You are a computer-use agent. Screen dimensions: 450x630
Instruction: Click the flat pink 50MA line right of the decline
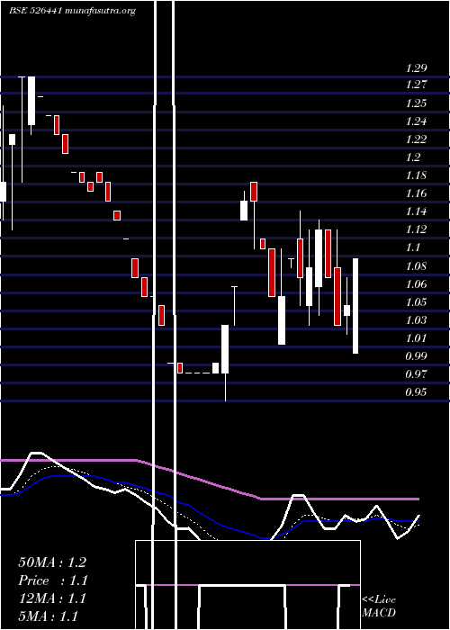(x=340, y=499)
